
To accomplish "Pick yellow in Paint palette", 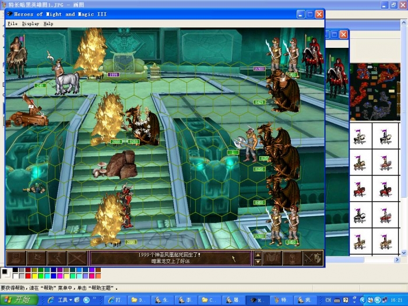I will [34, 276].
